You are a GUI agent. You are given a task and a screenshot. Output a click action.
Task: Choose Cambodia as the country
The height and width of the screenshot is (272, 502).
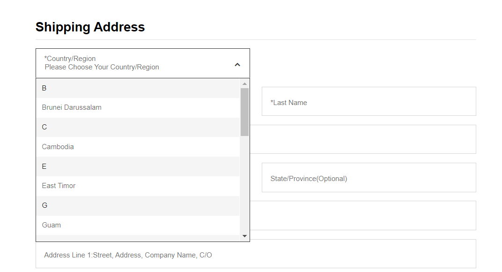tap(58, 147)
